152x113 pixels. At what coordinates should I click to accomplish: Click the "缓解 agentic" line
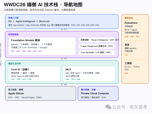pyautogui.click(x=131, y=48)
